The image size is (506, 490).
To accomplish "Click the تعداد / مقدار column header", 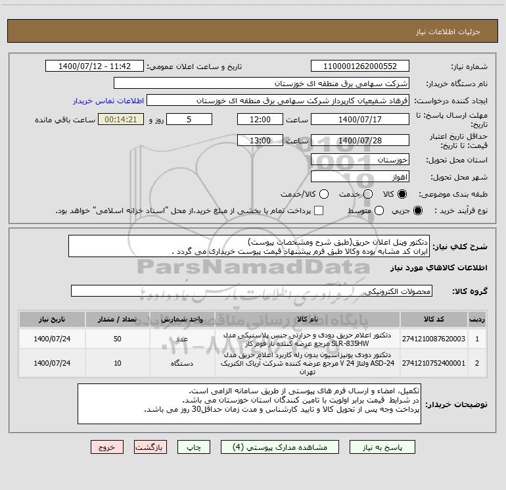I will pos(117,319).
